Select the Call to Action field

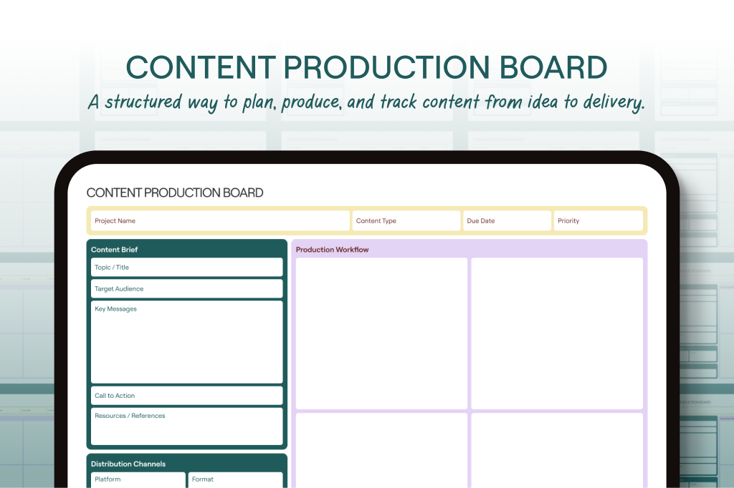tap(186, 396)
